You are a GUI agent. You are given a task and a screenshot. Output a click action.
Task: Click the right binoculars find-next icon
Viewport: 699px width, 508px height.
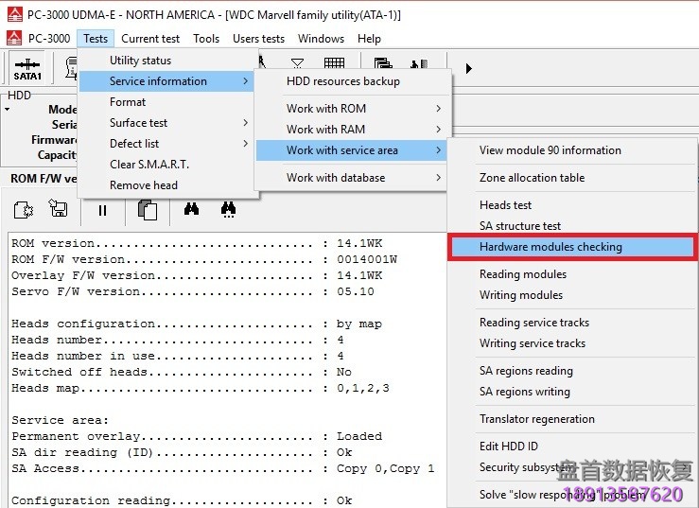click(x=228, y=210)
